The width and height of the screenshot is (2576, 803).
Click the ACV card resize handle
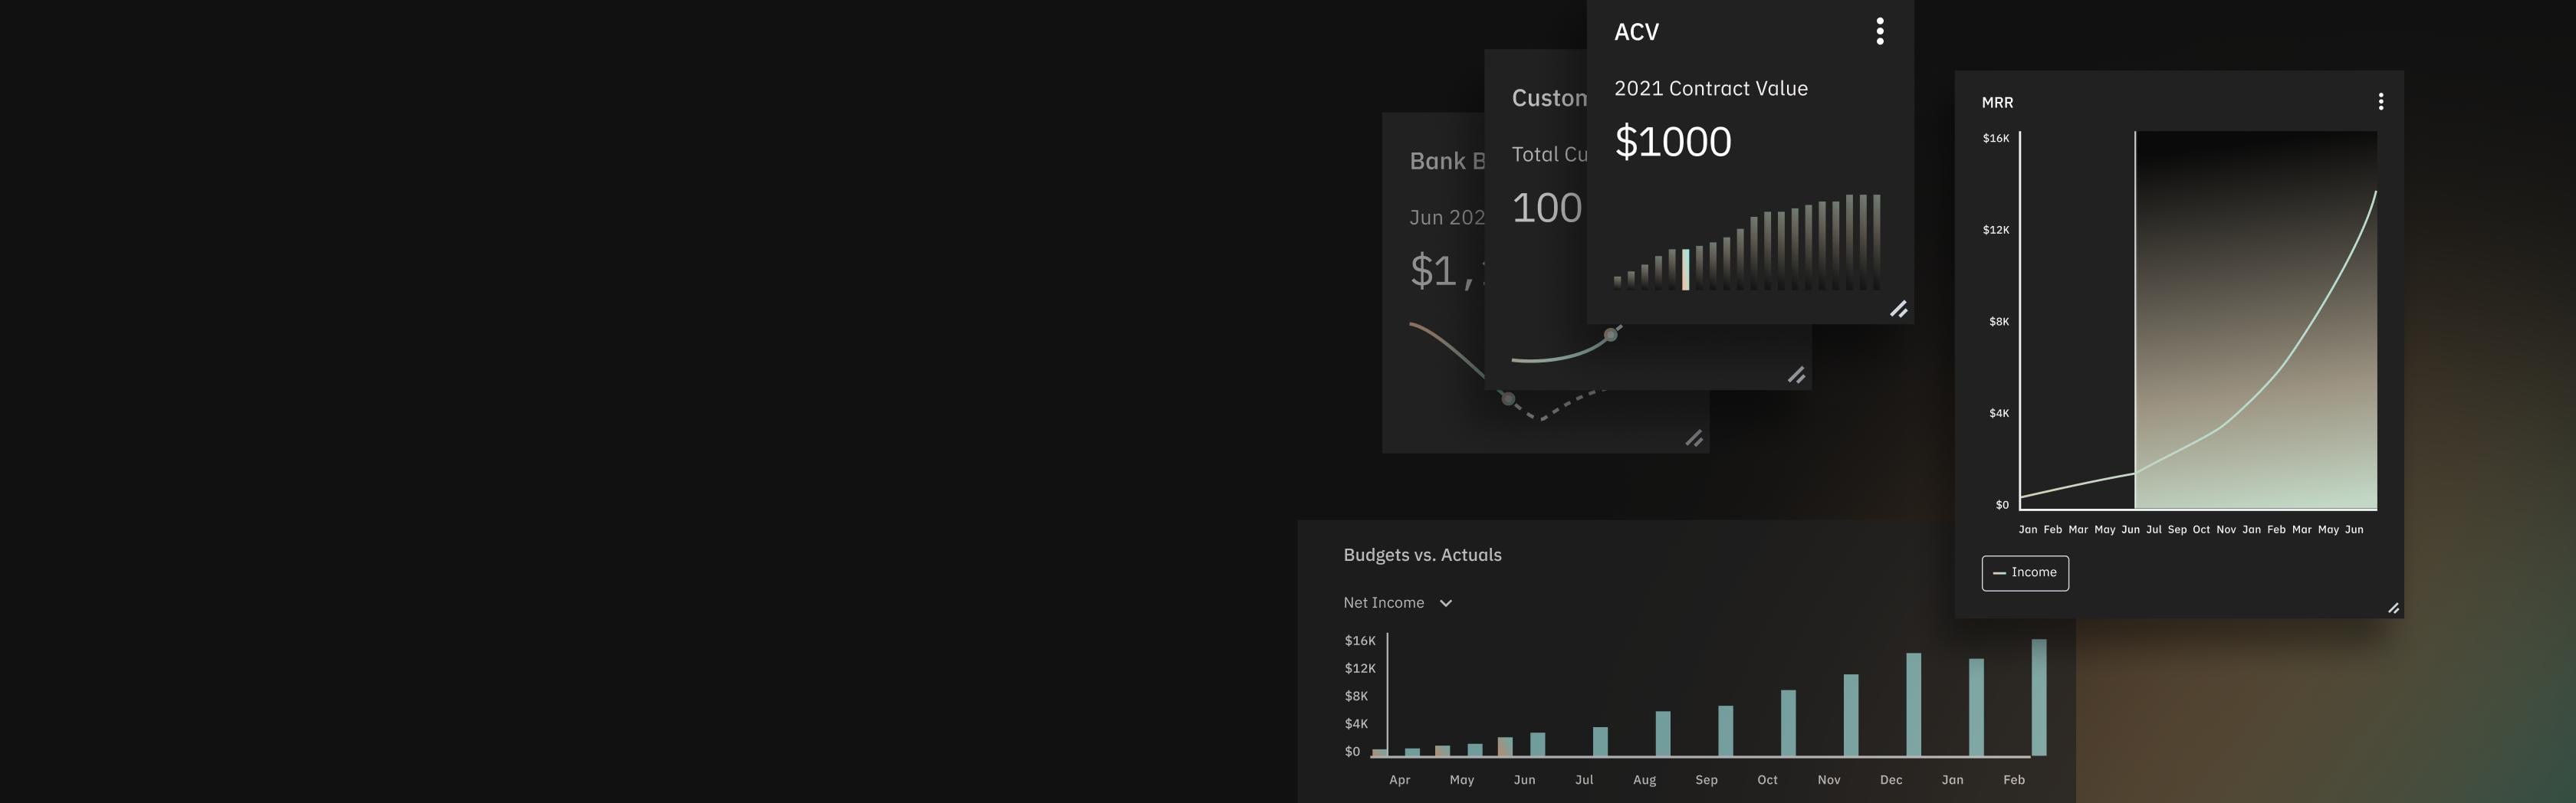tap(1898, 309)
